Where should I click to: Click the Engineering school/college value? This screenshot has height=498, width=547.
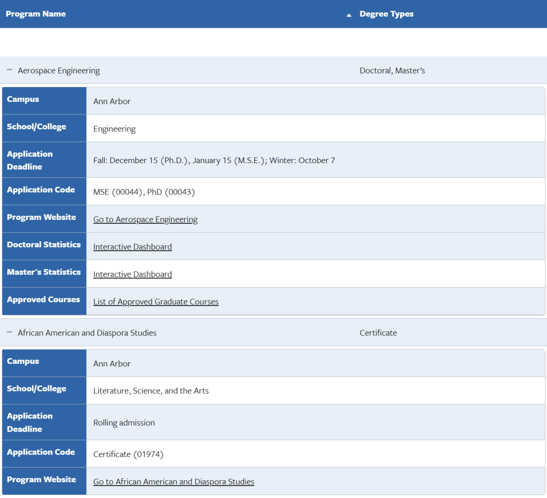pyautogui.click(x=114, y=129)
